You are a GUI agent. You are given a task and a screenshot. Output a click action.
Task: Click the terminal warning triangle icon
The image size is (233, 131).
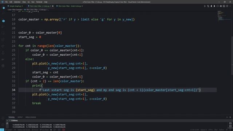[7, 123]
